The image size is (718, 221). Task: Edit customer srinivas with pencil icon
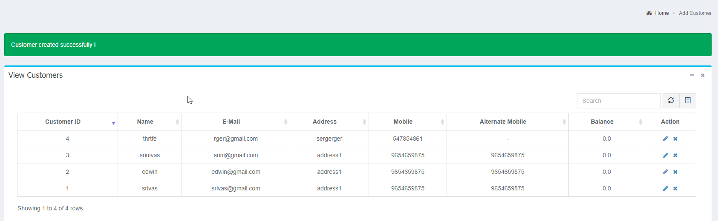coord(665,155)
